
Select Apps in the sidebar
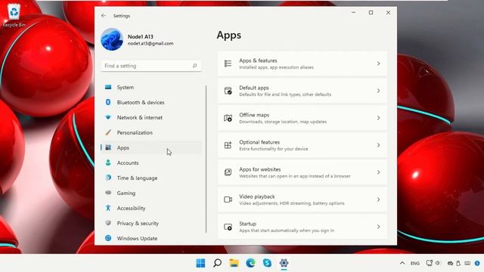(151, 148)
